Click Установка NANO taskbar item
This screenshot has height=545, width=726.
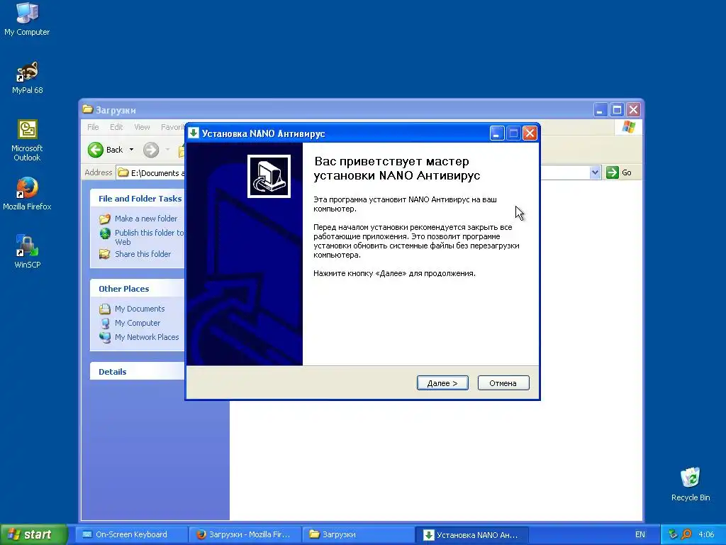[x=471, y=534]
